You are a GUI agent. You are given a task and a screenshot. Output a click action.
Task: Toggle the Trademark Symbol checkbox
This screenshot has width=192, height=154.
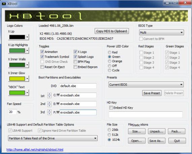pyautogui.click(x=42, y=56)
